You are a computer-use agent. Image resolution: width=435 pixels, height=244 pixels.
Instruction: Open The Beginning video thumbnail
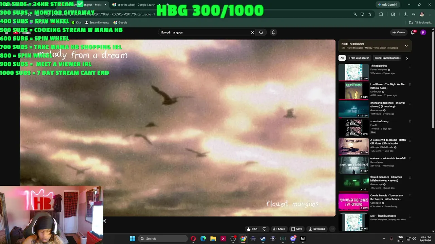[353, 72]
